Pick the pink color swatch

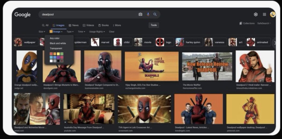62,57
